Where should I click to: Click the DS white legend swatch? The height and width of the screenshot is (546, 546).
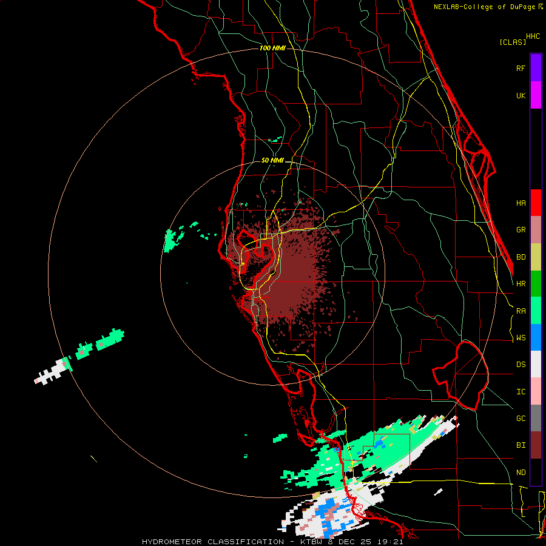pyautogui.click(x=536, y=364)
